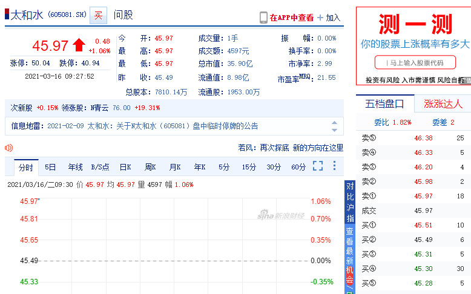Switch to the 年K chart tab
The height and width of the screenshot is (294, 471).
coord(200,167)
